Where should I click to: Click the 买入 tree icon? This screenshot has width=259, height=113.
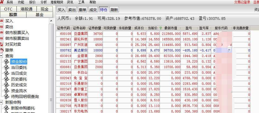click(2, 21)
